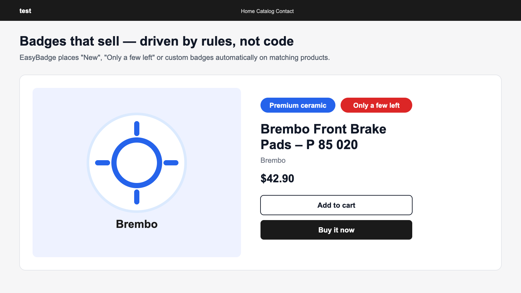521x293 pixels.
Task: Open the Home navigation link
Action: click(x=248, y=11)
